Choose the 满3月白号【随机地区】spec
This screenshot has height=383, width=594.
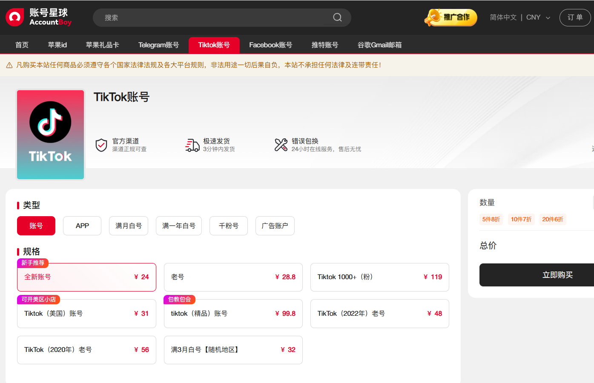tap(233, 350)
